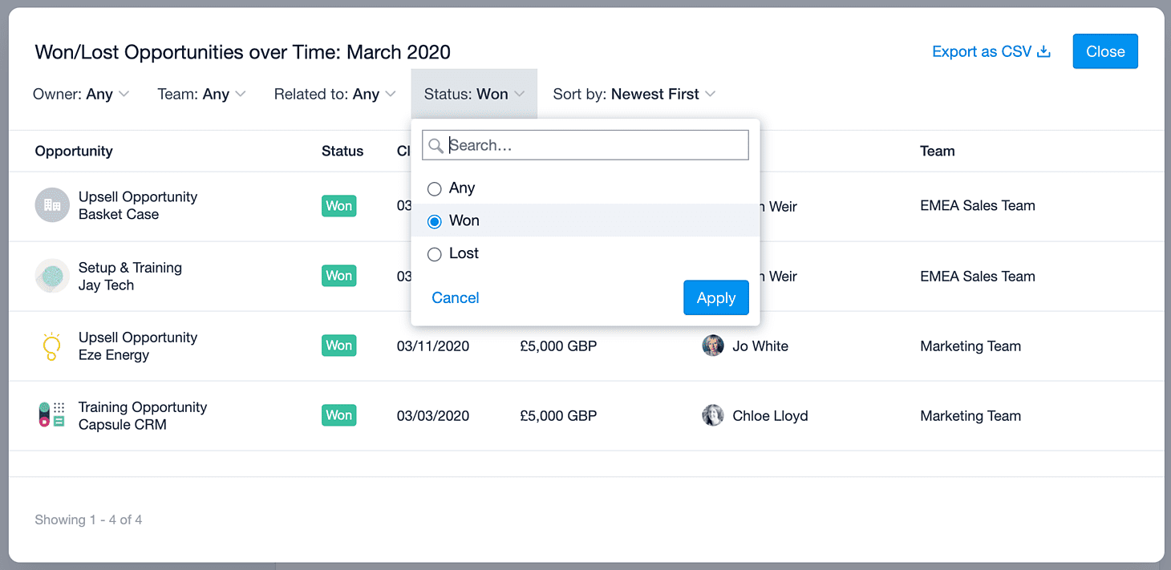Open the Owner: Any filter dropdown
This screenshot has height=570, width=1171.
click(x=81, y=94)
